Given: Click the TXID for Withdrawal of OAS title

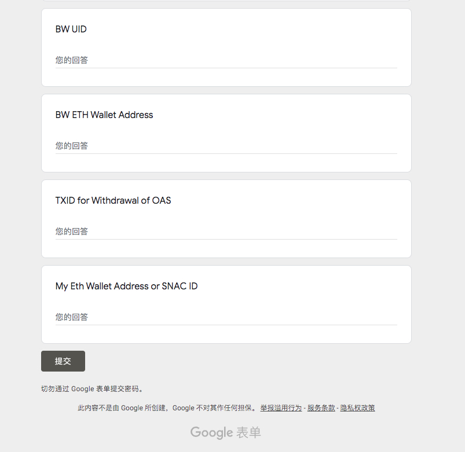Looking at the screenshot, I should [x=113, y=201].
